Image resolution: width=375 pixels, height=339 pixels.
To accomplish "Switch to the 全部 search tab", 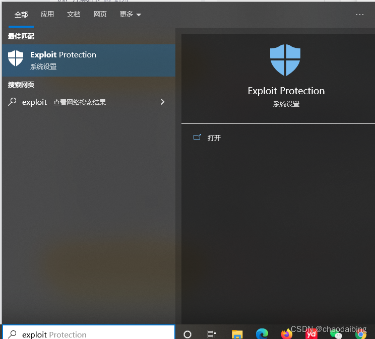I will coord(21,15).
